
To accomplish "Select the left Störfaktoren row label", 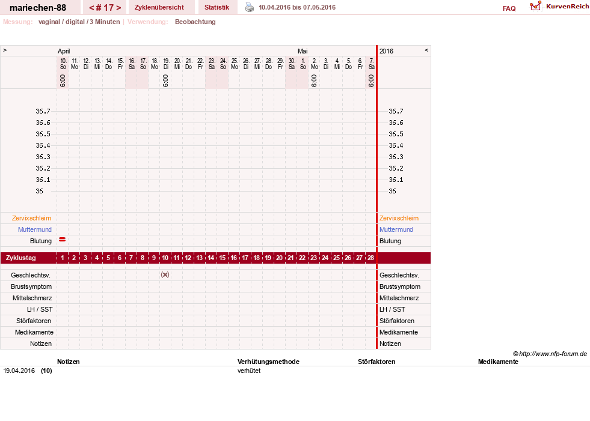I will click(x=34, y=321).
